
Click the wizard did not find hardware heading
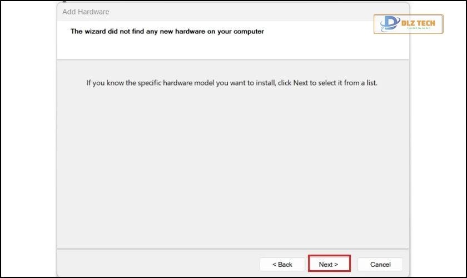(x=167, y=31)
